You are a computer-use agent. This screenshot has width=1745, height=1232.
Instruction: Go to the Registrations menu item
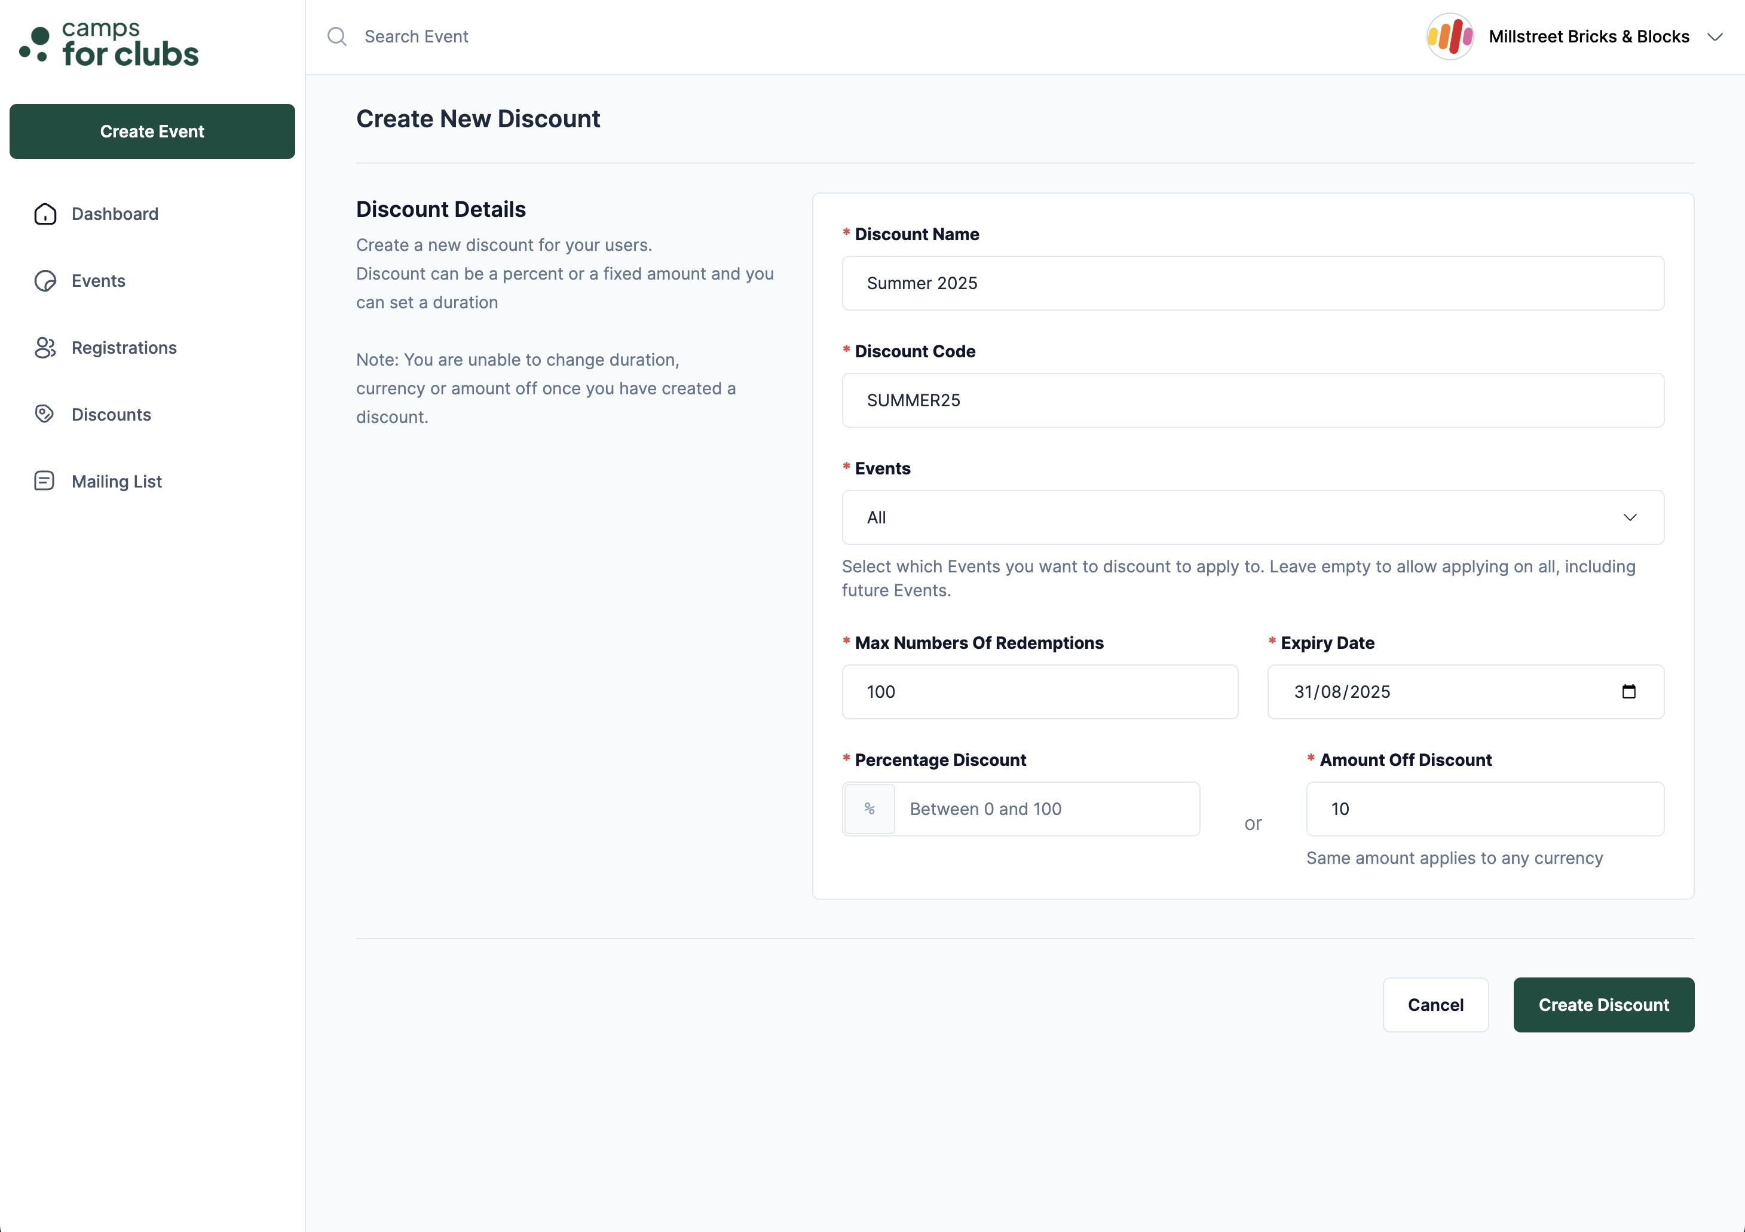pos(124,348)
